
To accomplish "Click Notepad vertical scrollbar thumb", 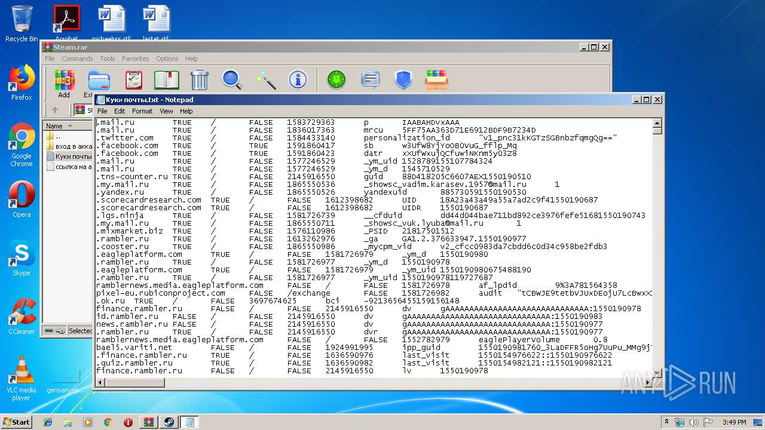I will pyautogui.click(x=657, y=130).
